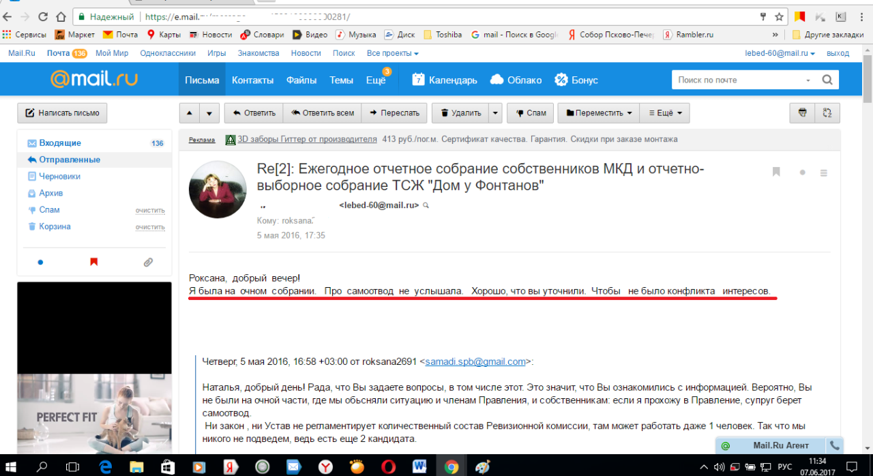Go to previous letter with up arrow
The width and height of the screenshot is (873, 476).
(189, 113)
